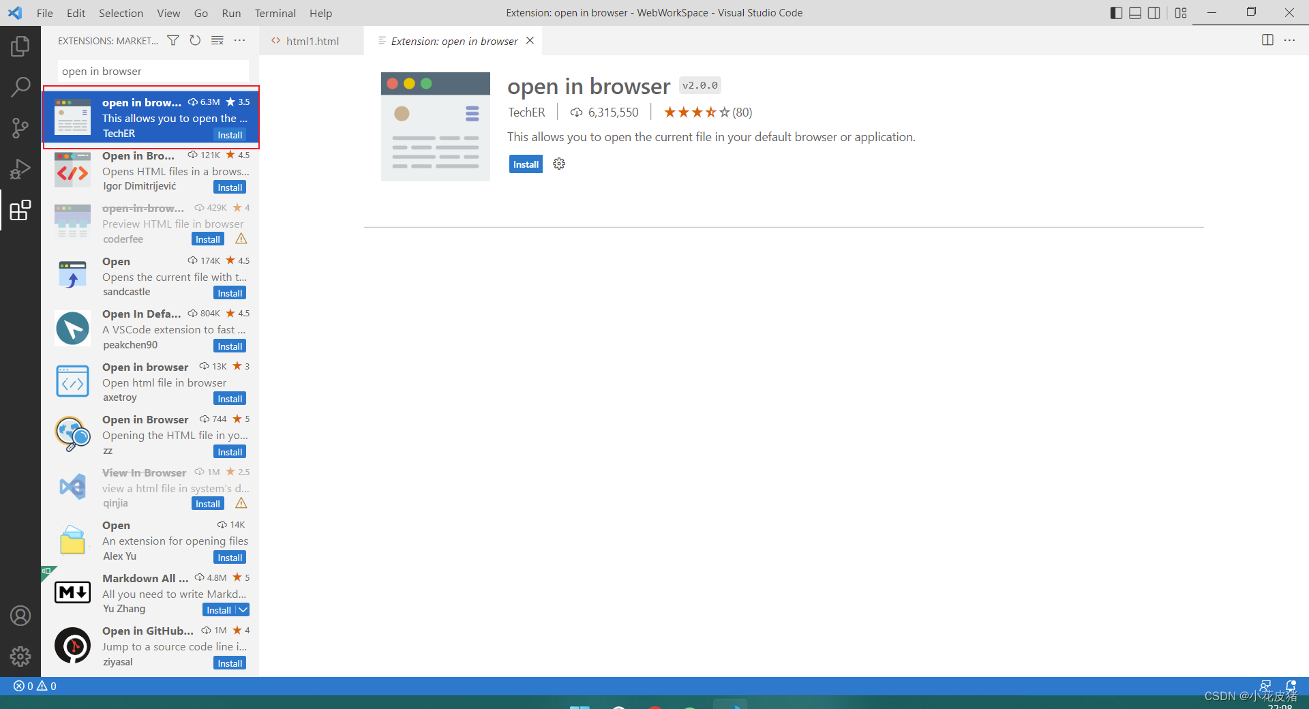Open the Manage gear in activity bar
Viewport: 1309px width, 709px height.
(20, 656)
